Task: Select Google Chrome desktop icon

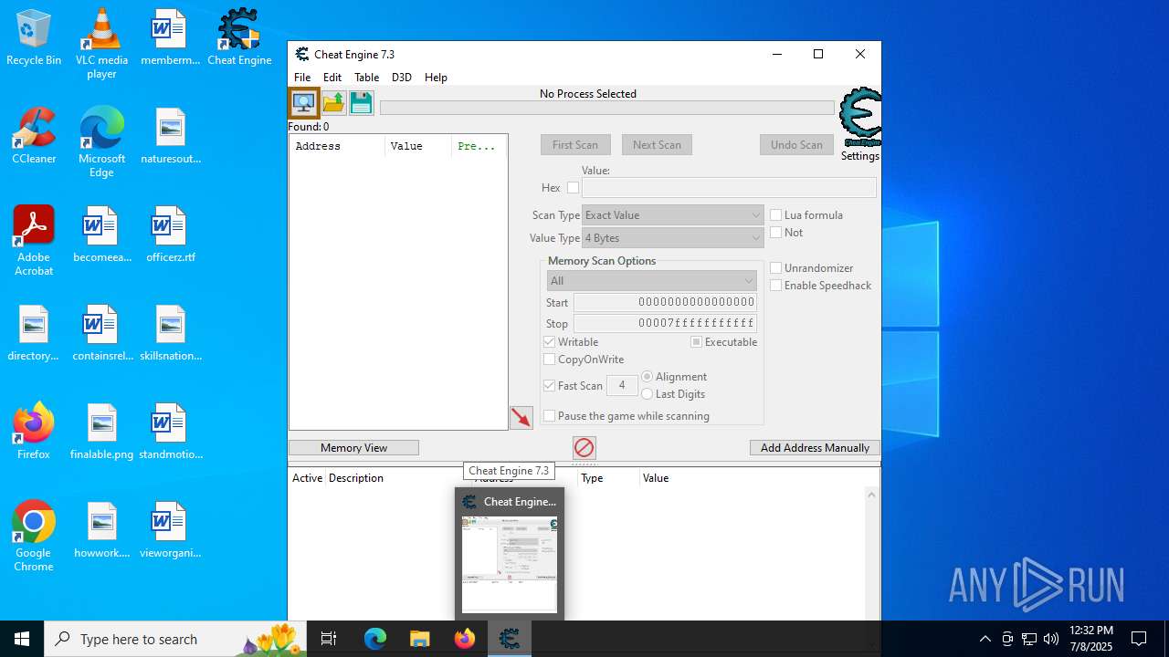Action: click(x=34, y=537)
